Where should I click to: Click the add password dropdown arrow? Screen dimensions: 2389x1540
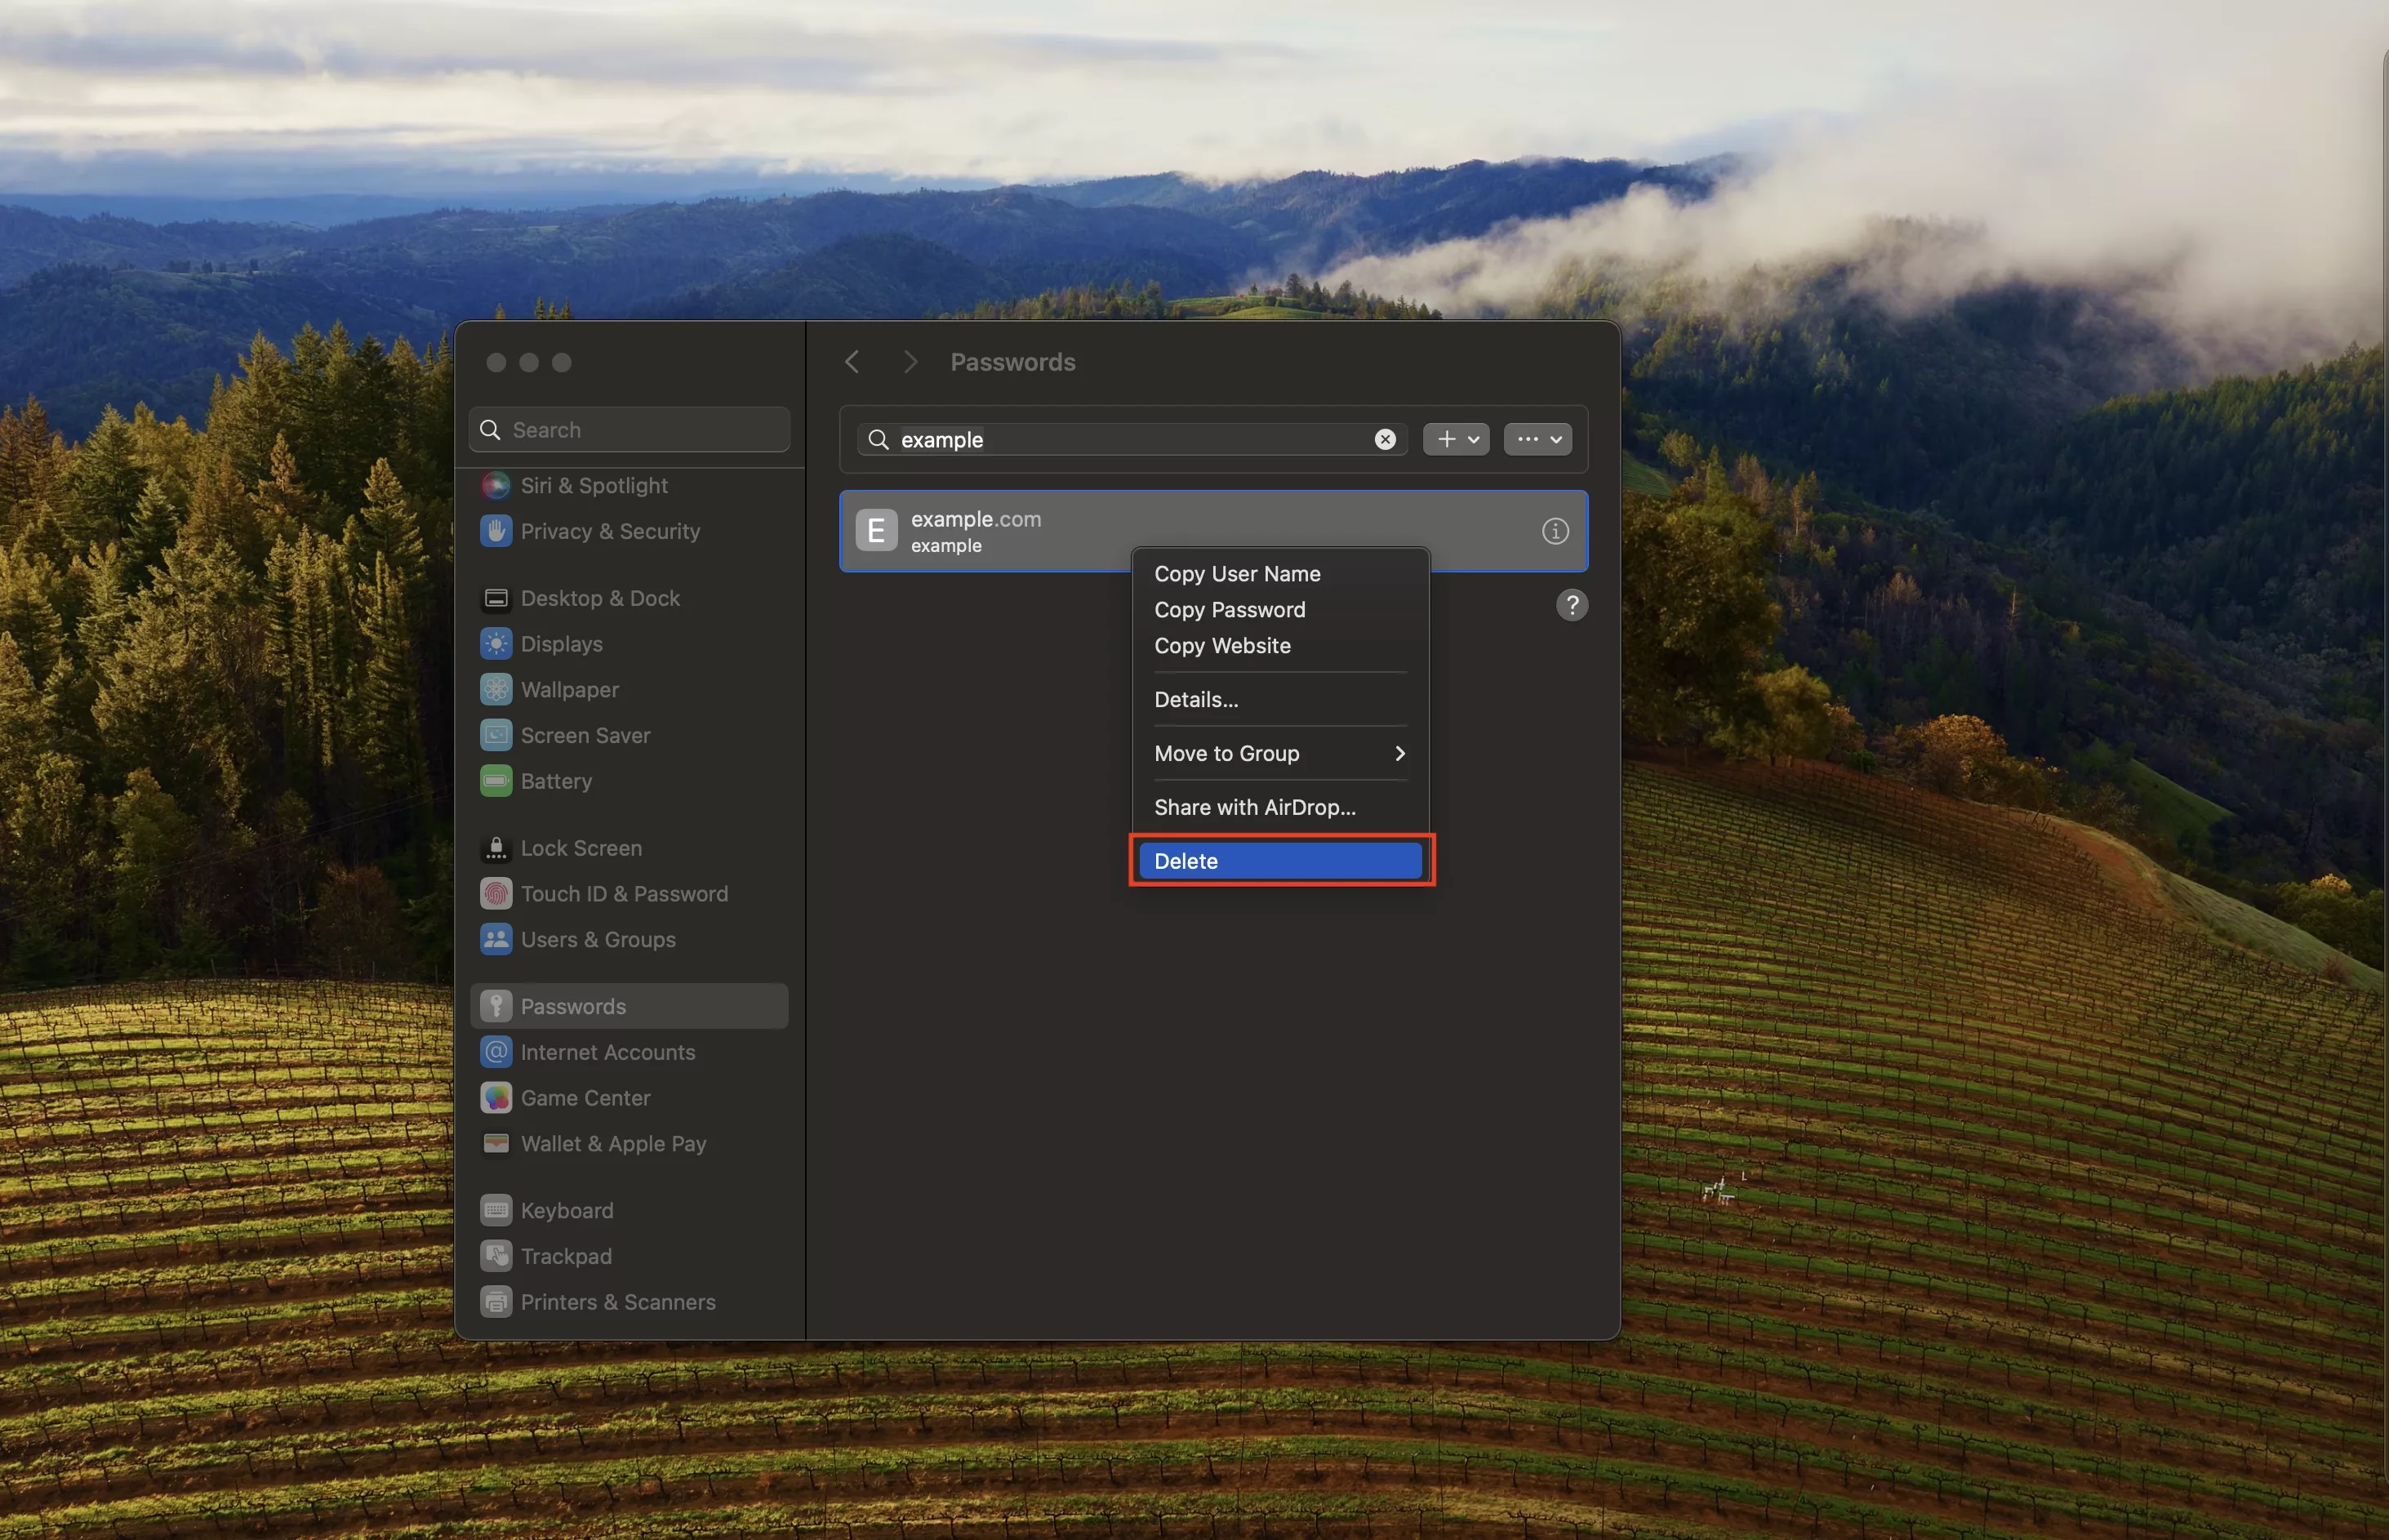pyautogui.click(x=1473, y=439)
